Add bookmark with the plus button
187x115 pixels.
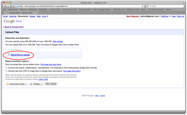click(13, 6)
